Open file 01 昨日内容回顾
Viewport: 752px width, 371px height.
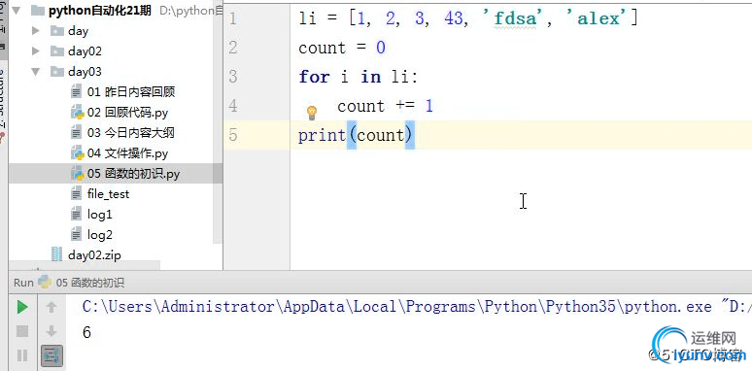pyautogui.click(x=131, y=92)
